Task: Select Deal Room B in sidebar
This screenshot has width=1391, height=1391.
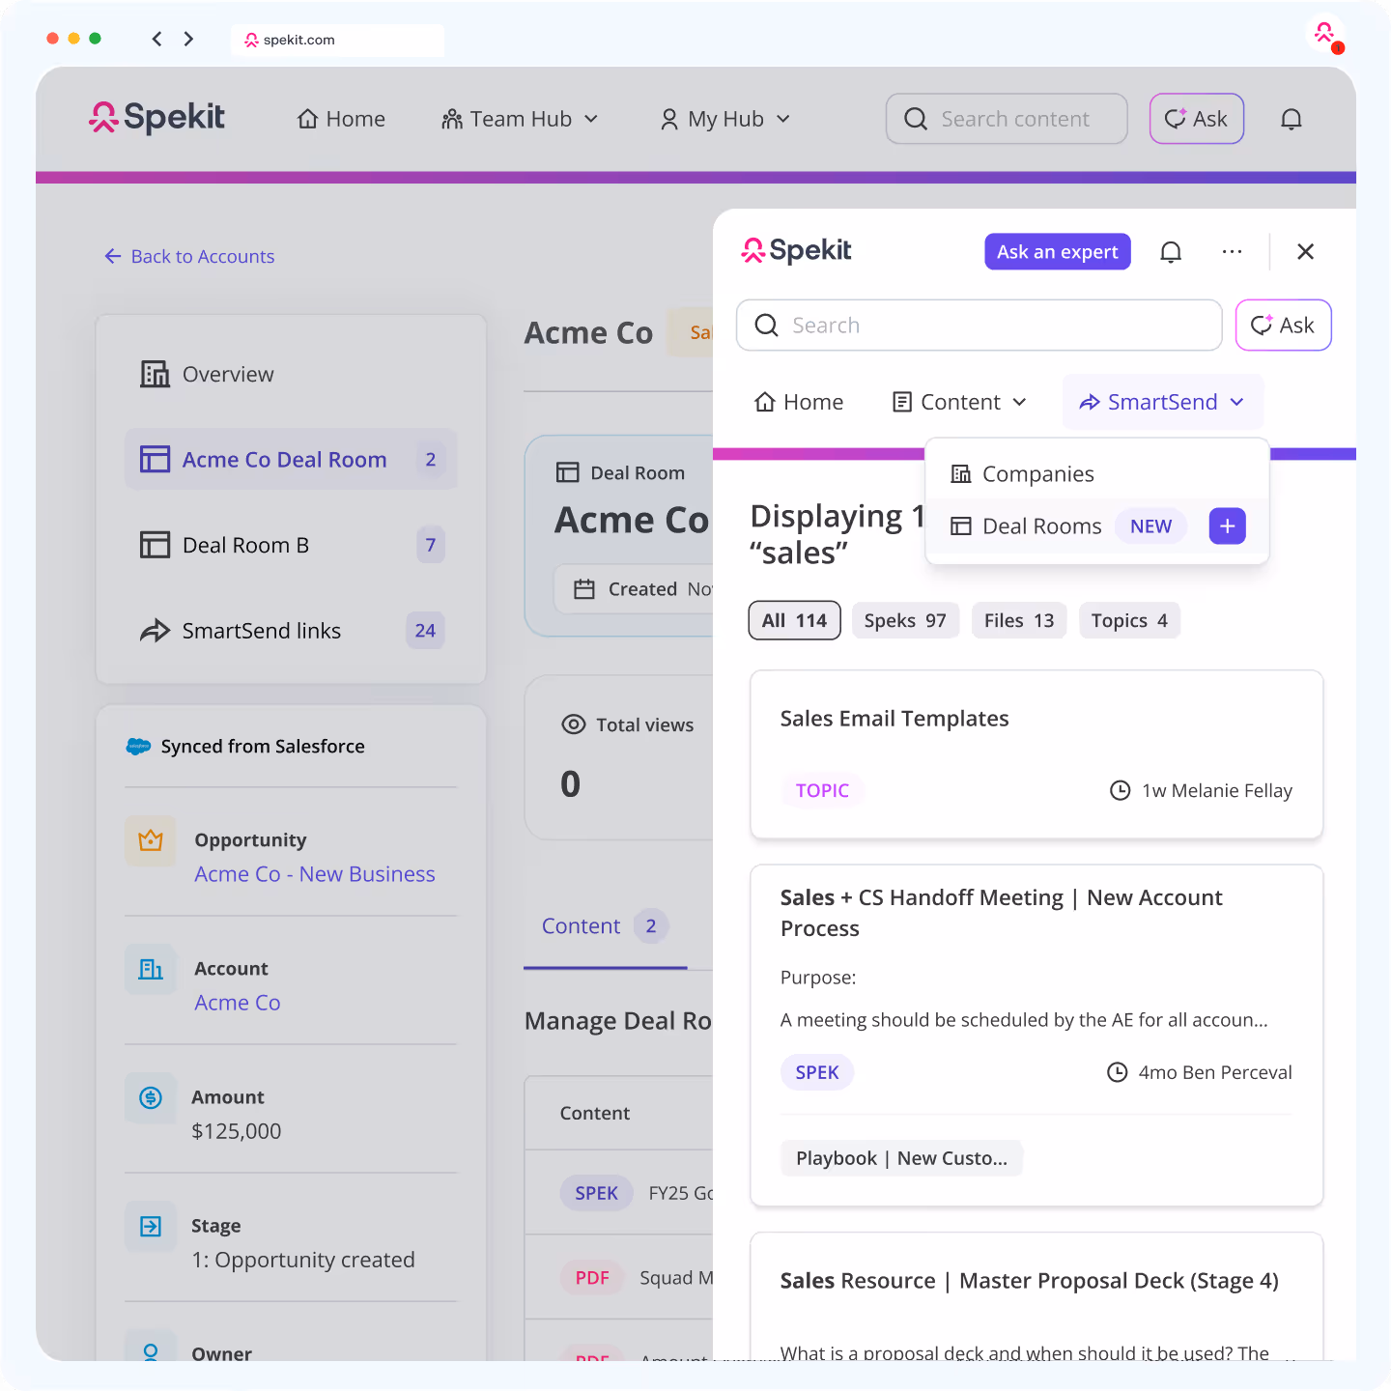Action: tap(291, 545)
